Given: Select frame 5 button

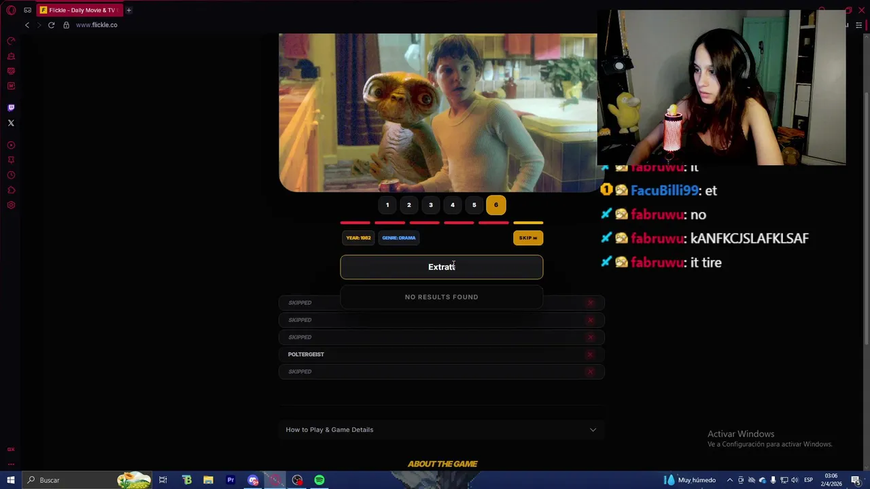Looking at the screenshot, I should point(474,205).
